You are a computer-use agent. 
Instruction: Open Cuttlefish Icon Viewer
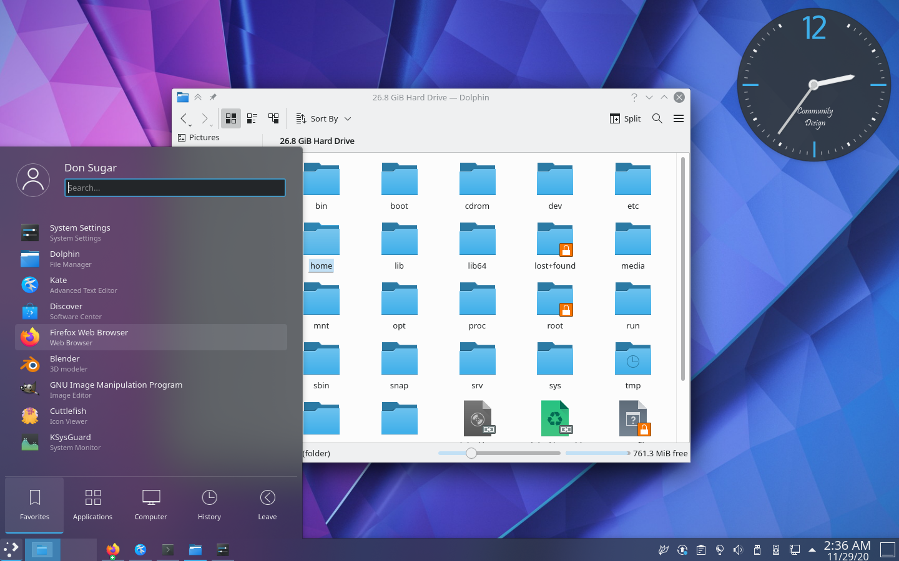(151, 416)
